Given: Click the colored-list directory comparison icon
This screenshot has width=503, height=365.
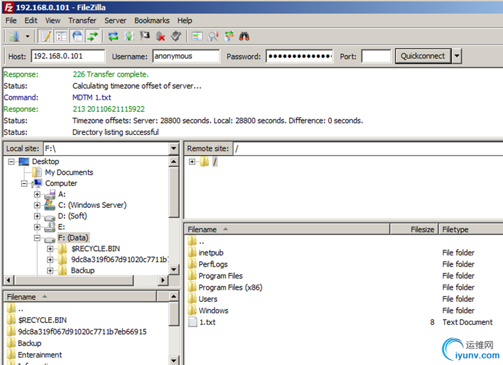Looking at the screenshot, I should pyautogui.click(x=197, y=36).
